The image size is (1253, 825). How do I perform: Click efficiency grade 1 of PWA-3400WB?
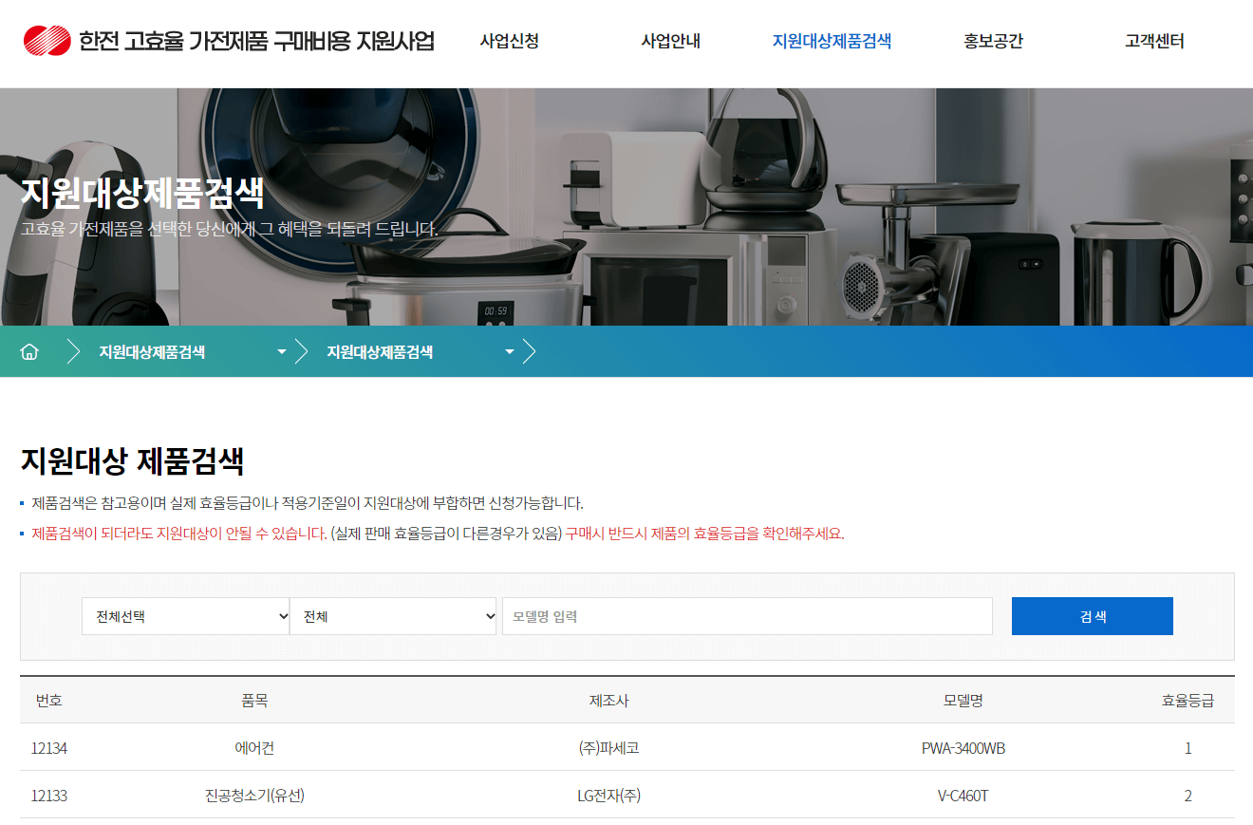coord(1188,747)
